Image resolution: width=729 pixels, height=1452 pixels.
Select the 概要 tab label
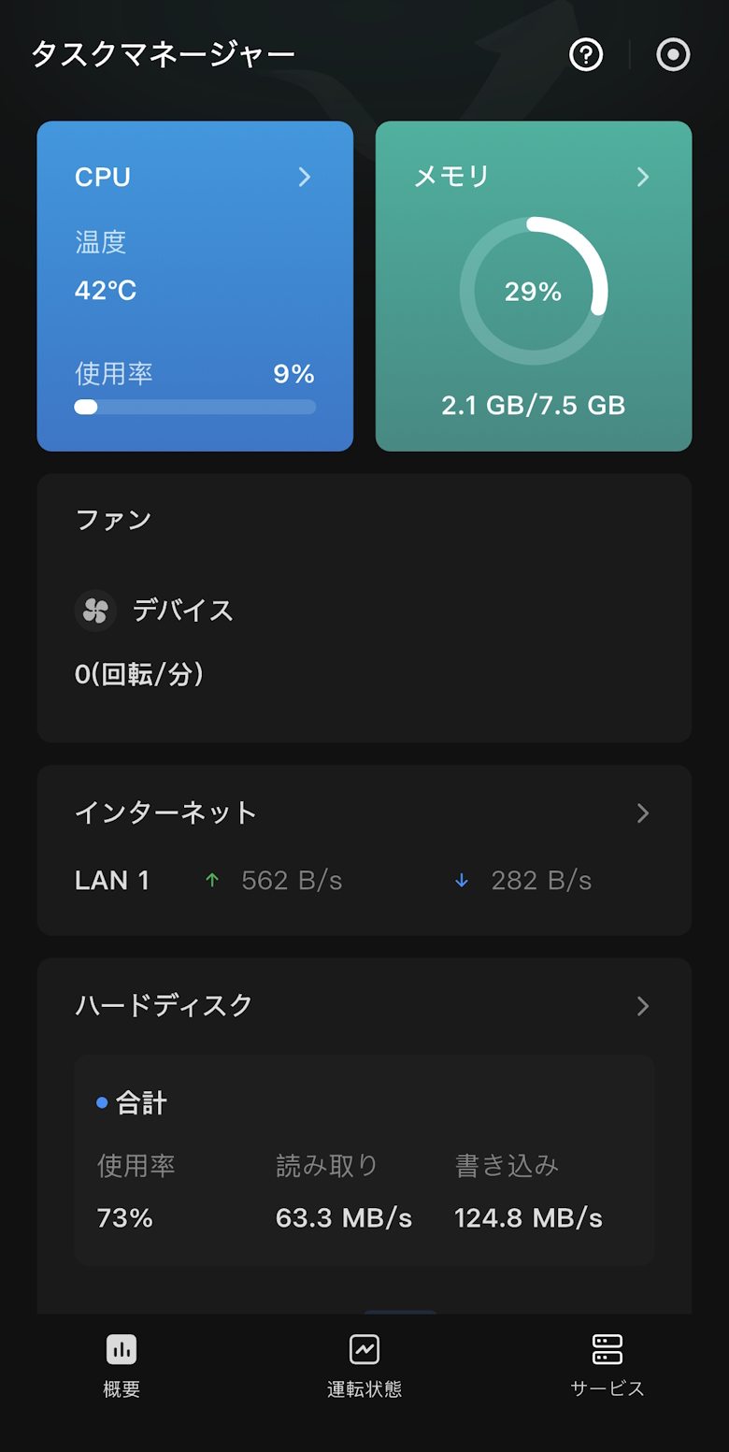121,1389
